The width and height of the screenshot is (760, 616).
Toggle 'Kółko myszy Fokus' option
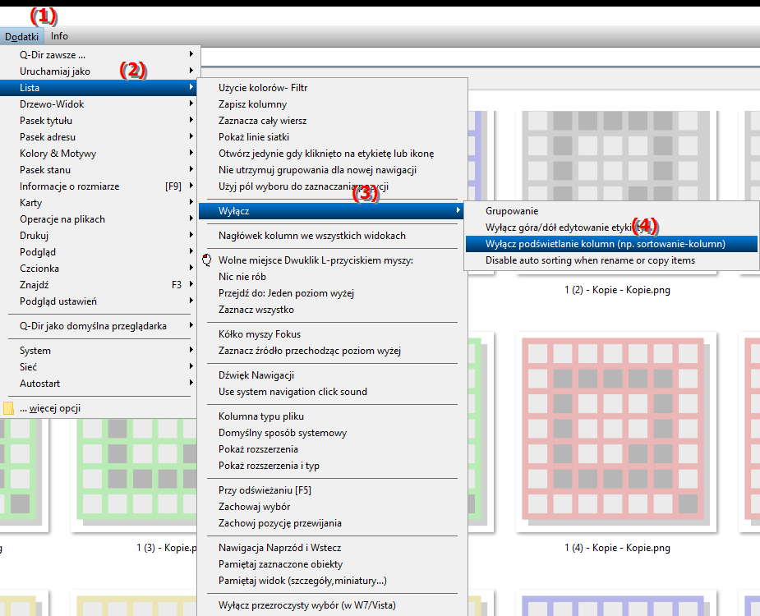point(332,334)
